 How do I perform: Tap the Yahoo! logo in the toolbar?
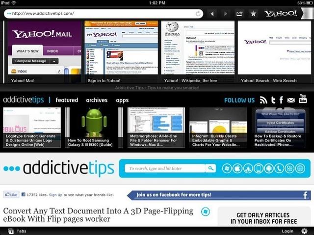280,13
